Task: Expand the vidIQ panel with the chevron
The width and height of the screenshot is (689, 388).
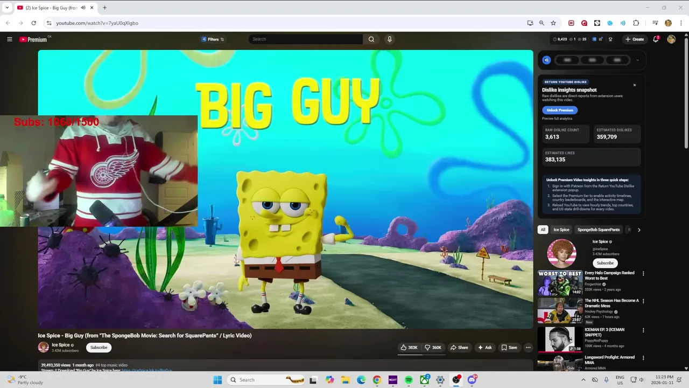Action: [x=638, y=60]
